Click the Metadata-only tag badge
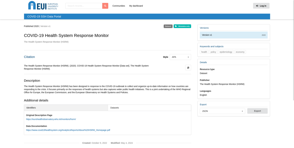Viewport: 294px width, 148px height. tap(182, 26)
